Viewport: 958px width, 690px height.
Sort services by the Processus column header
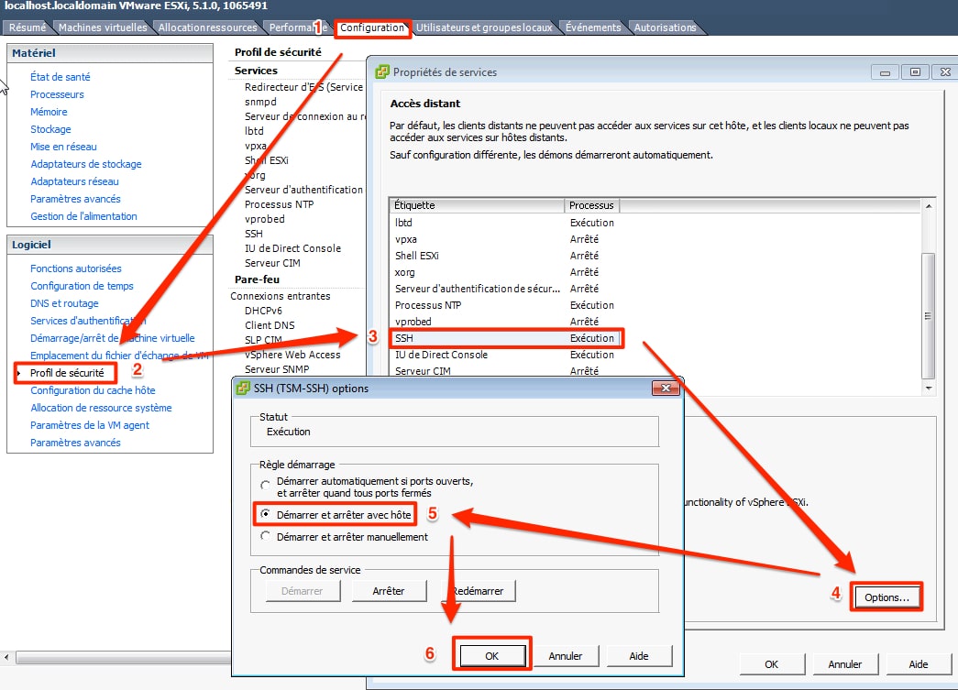591,205
